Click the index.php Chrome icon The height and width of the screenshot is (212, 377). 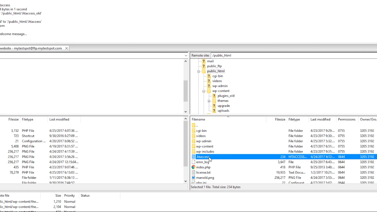[193, 167]
